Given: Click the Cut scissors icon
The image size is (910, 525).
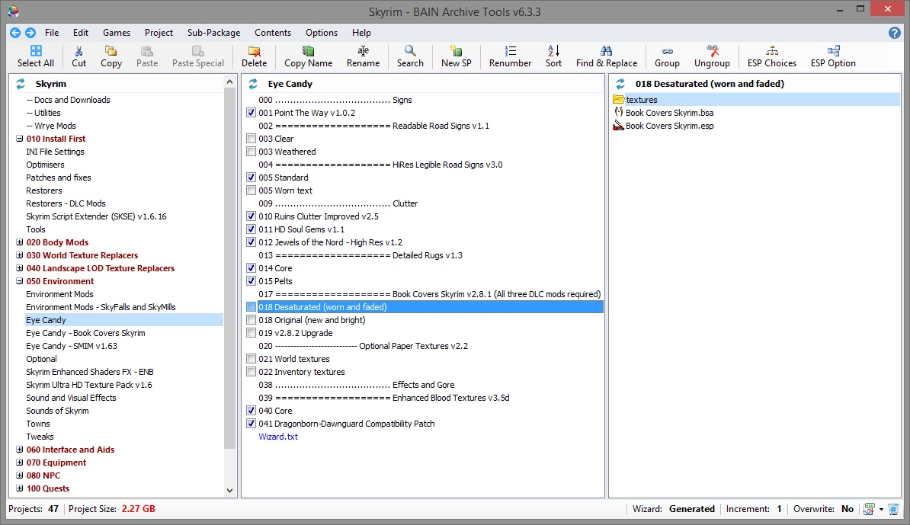Looking at the screenshot, I should pyautogui.click(x=79, y=51).
